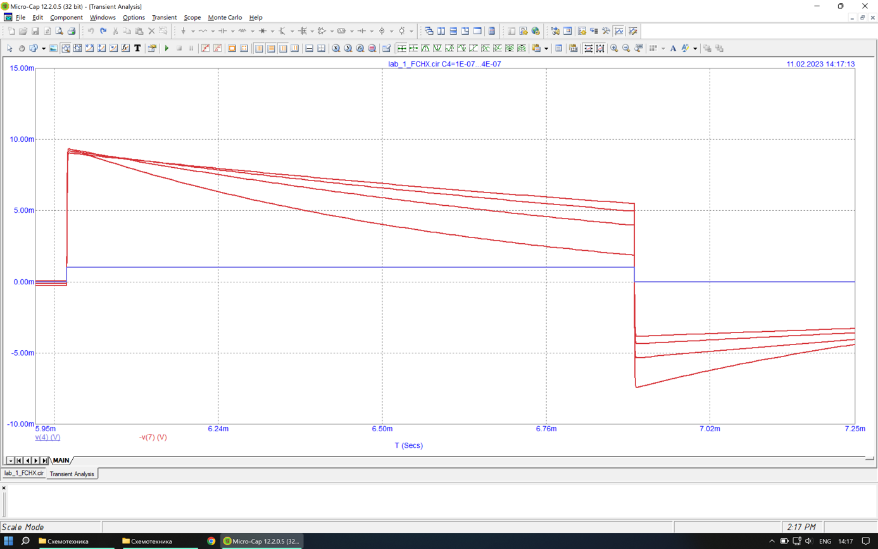Open the analysis Properties icon

152,48
